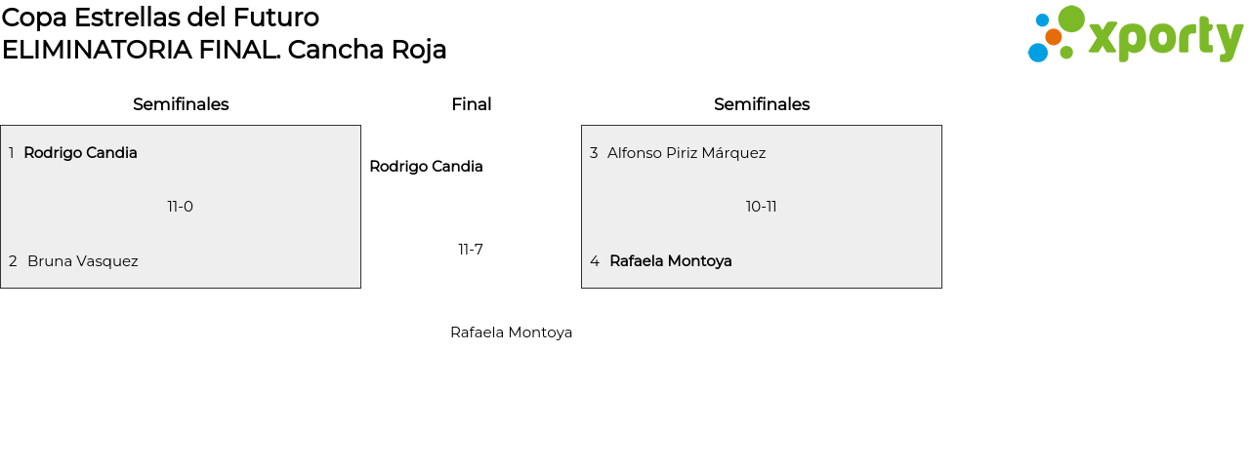Select the ELIMINATORIA FINAL. Cancha Roja heading

tap(224, 50)
